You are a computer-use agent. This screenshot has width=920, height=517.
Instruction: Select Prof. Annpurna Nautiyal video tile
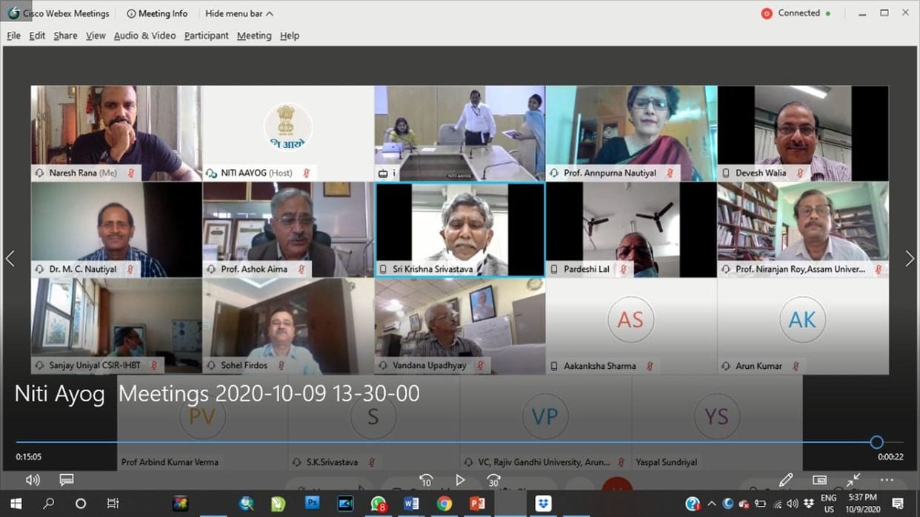[x=631, y=133]
